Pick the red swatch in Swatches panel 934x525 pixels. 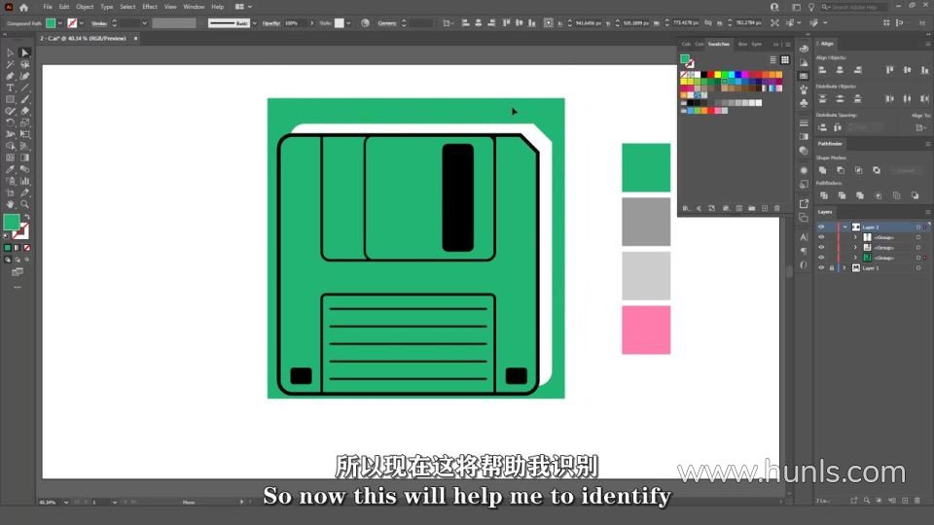point(710,75)
